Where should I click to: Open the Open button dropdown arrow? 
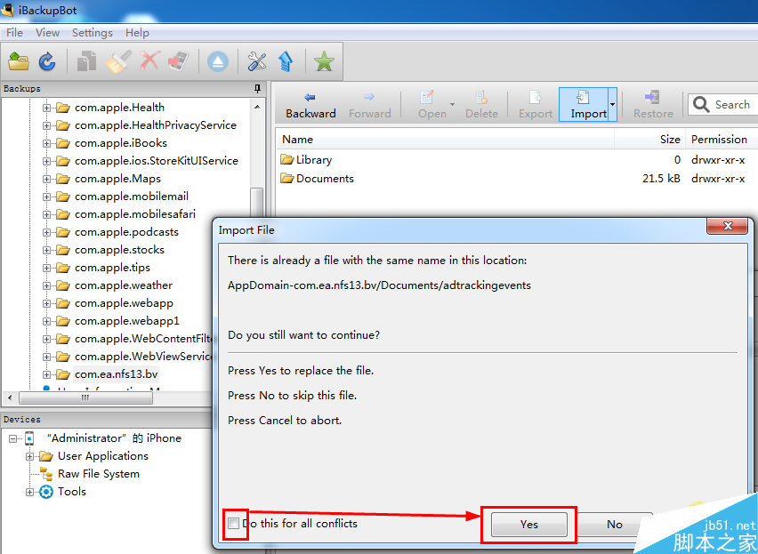point(453,105)
